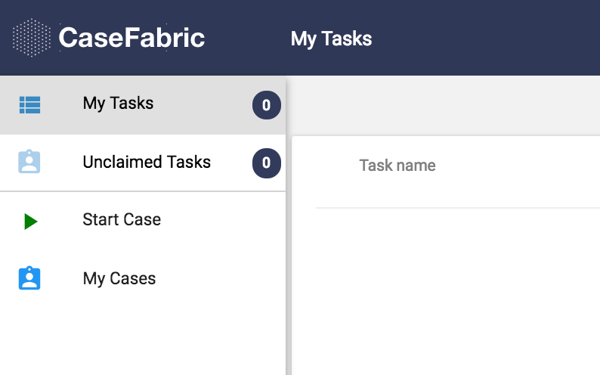This screenshot has width=600, height=375.
Task: Sort by the Task name column header
Action: (x=397, y=166)
